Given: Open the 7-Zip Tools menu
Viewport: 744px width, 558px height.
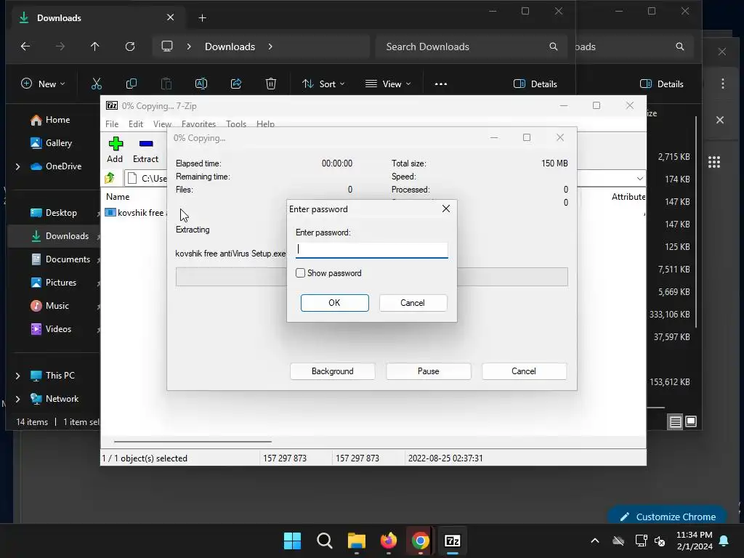Looking at the screenshot, I should (236, 124).
